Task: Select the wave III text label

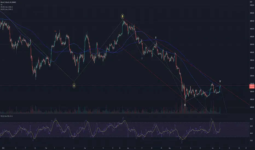Action: pyautogui.click(x=185, y=105)
